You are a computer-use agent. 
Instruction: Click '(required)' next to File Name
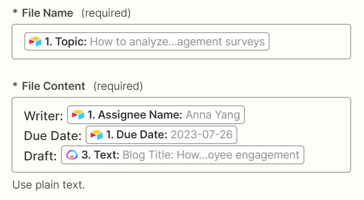pyautogui.click(x=106, y=13)
